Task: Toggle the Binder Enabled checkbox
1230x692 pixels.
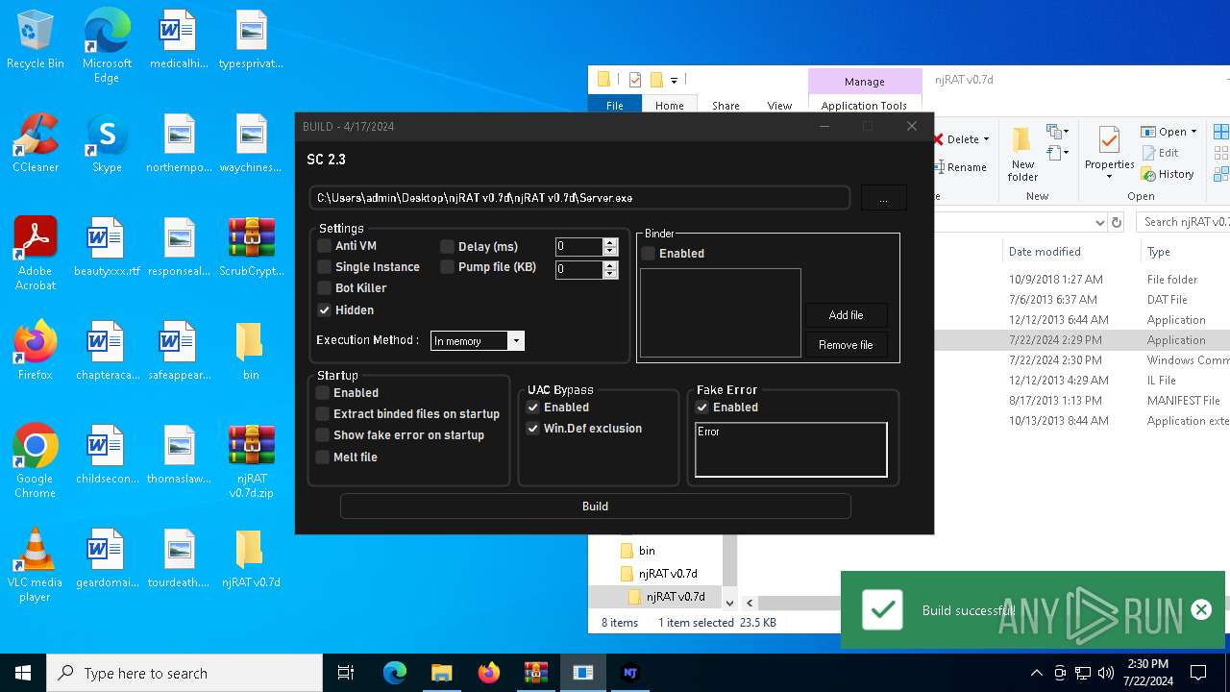Action: 649,254
